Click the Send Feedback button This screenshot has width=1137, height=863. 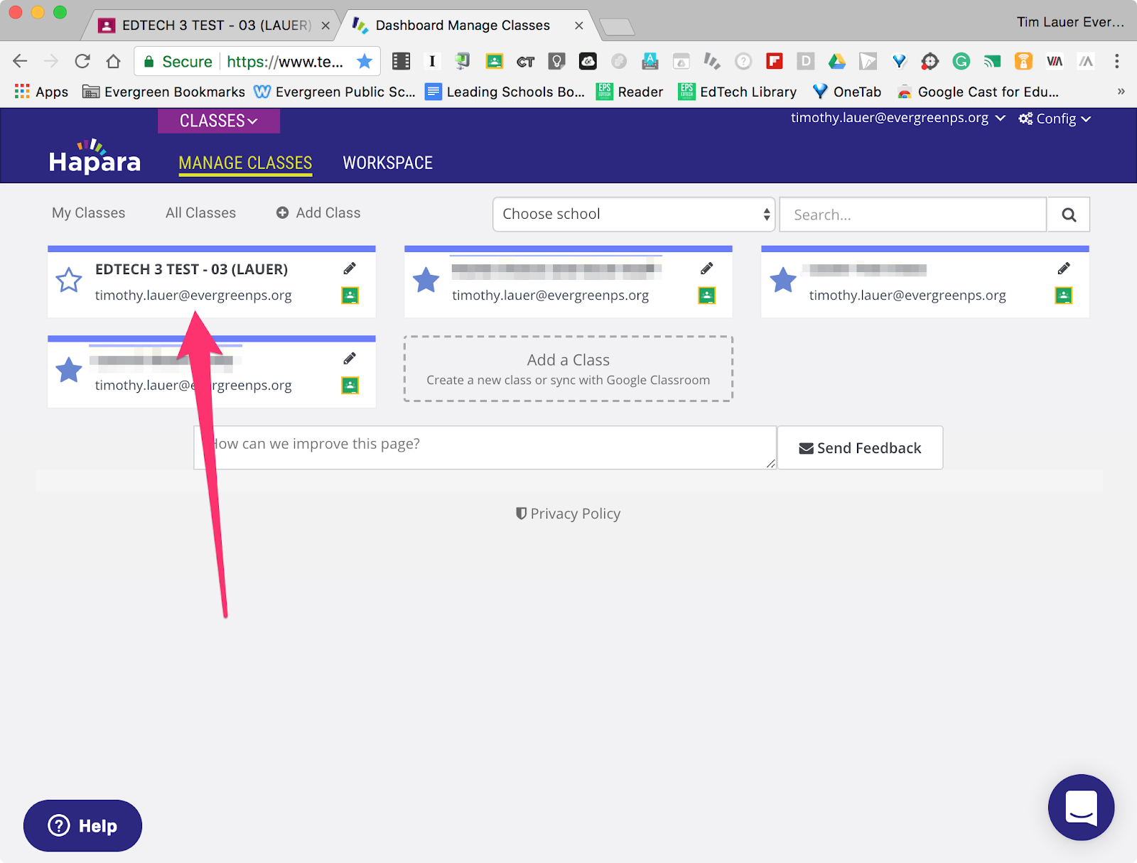pos(861,447)
